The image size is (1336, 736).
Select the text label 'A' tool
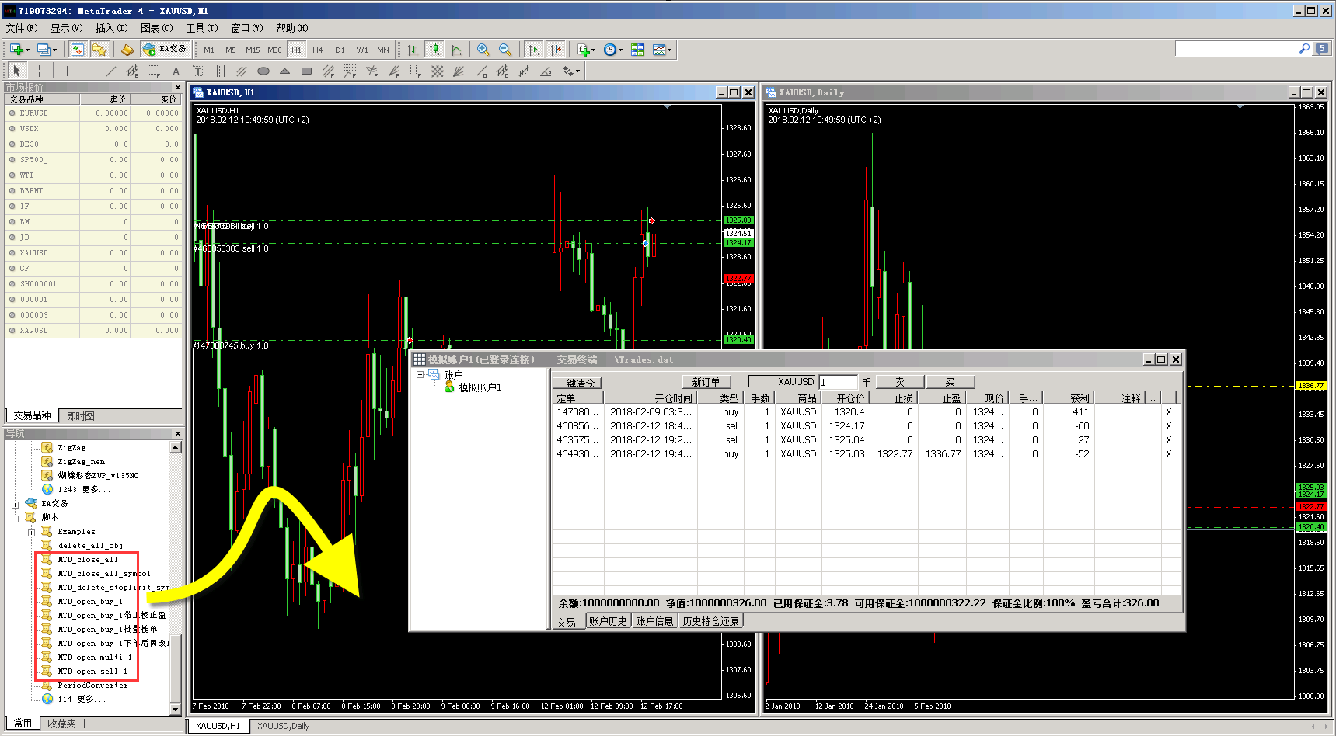(x=176, y=71)
